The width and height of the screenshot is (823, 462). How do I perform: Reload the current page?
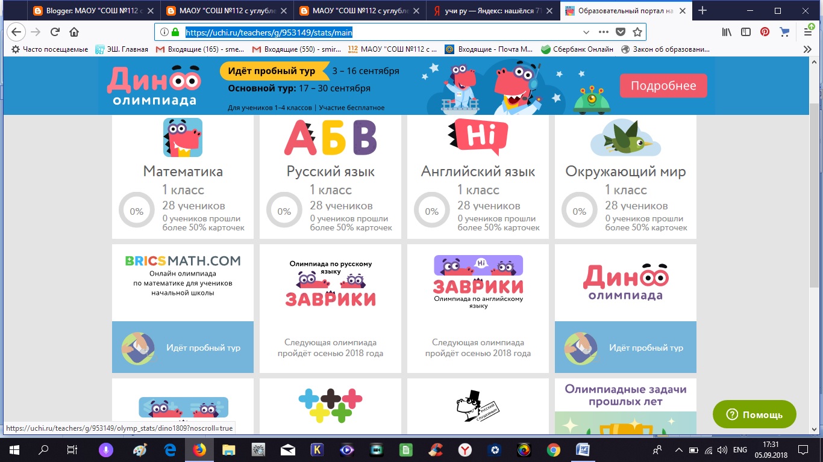[x=55, y=32]
